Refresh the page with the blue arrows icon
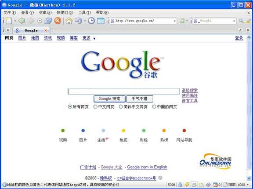 click(48, 21)
